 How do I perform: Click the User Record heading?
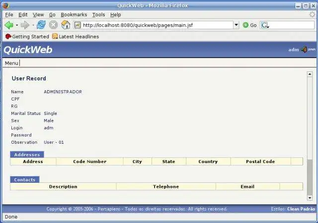pyautogui.click(x=29, y=78)
